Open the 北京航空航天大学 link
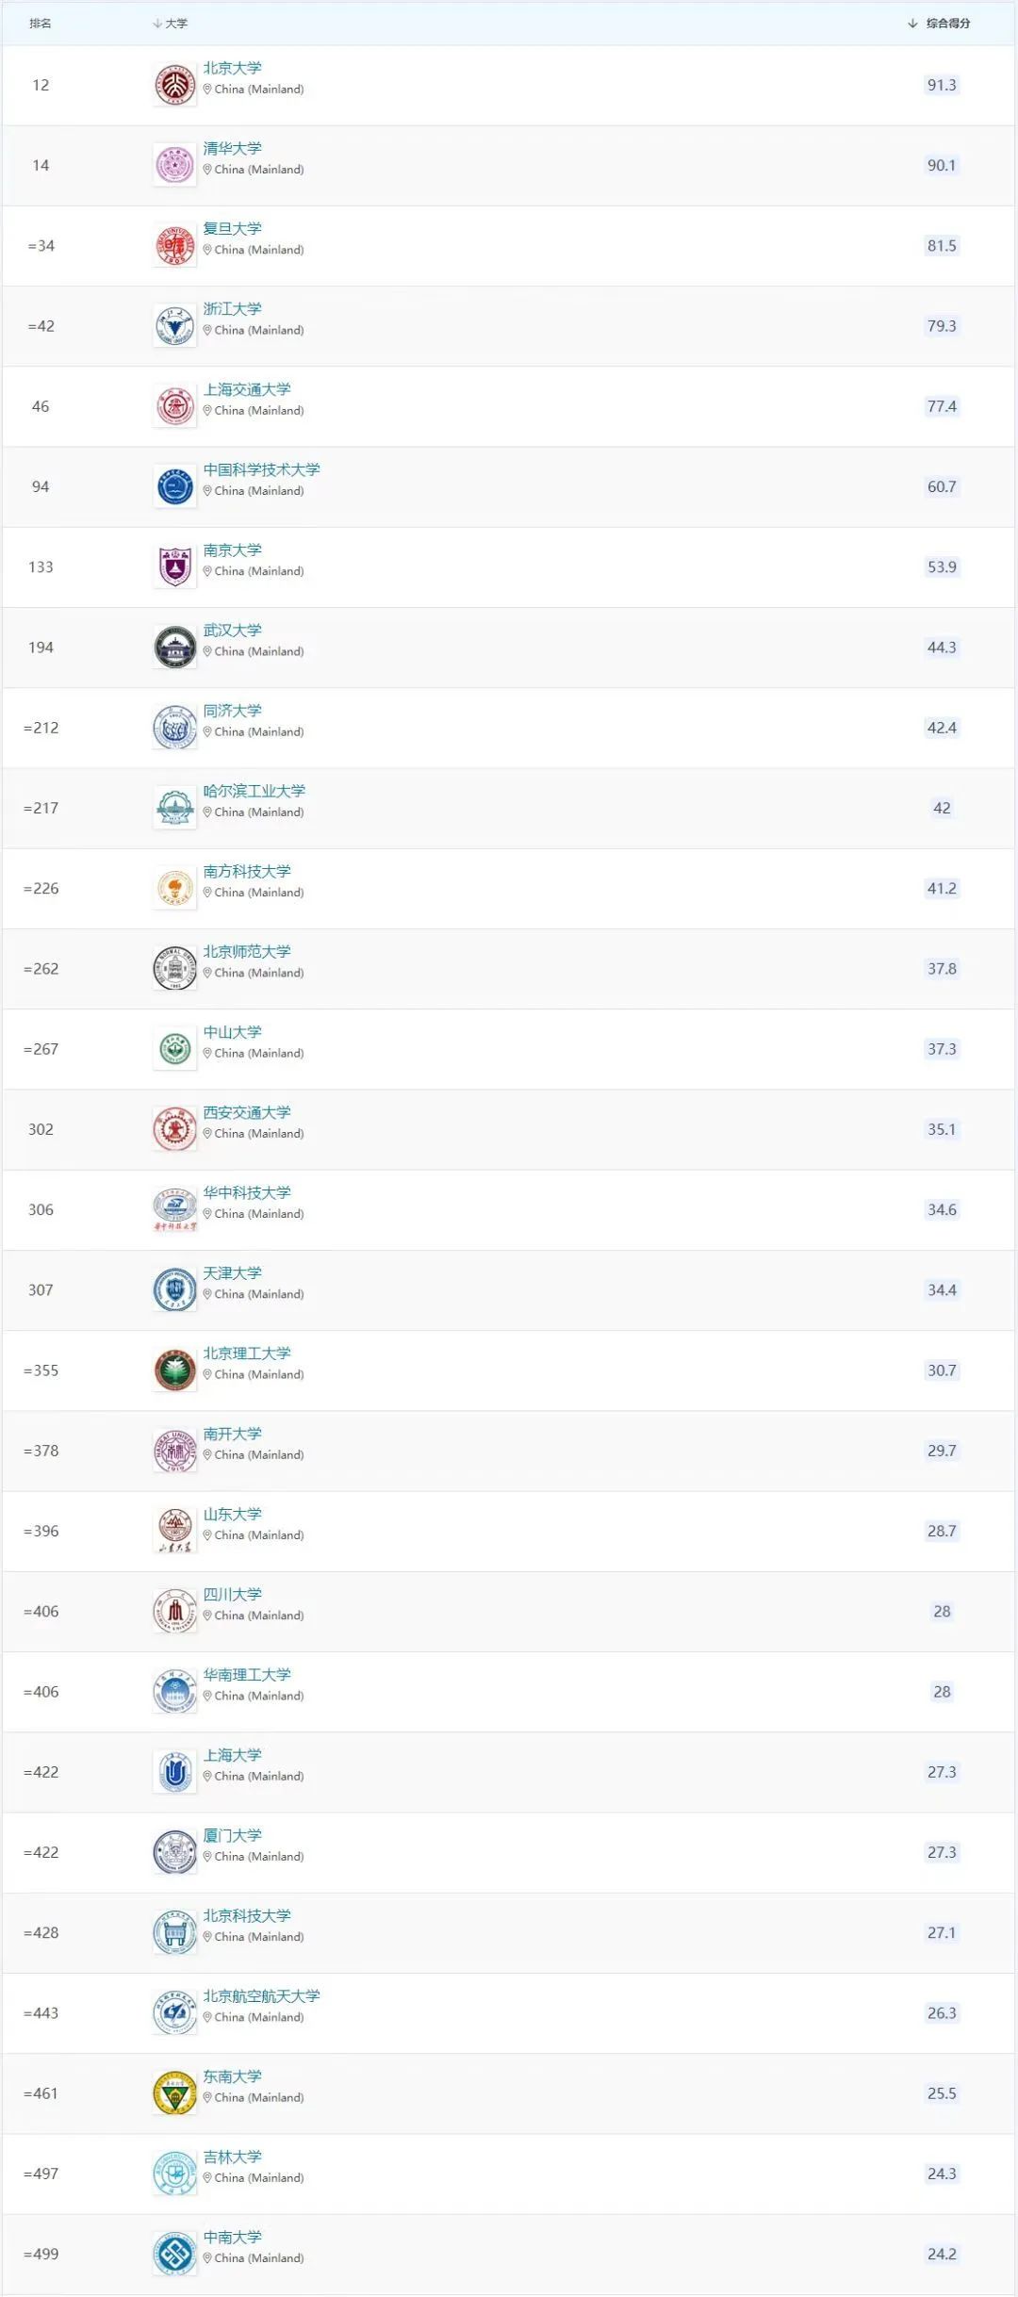Image resolution: width=1018 pixels, height=2297 pixels. point(262,1995)
